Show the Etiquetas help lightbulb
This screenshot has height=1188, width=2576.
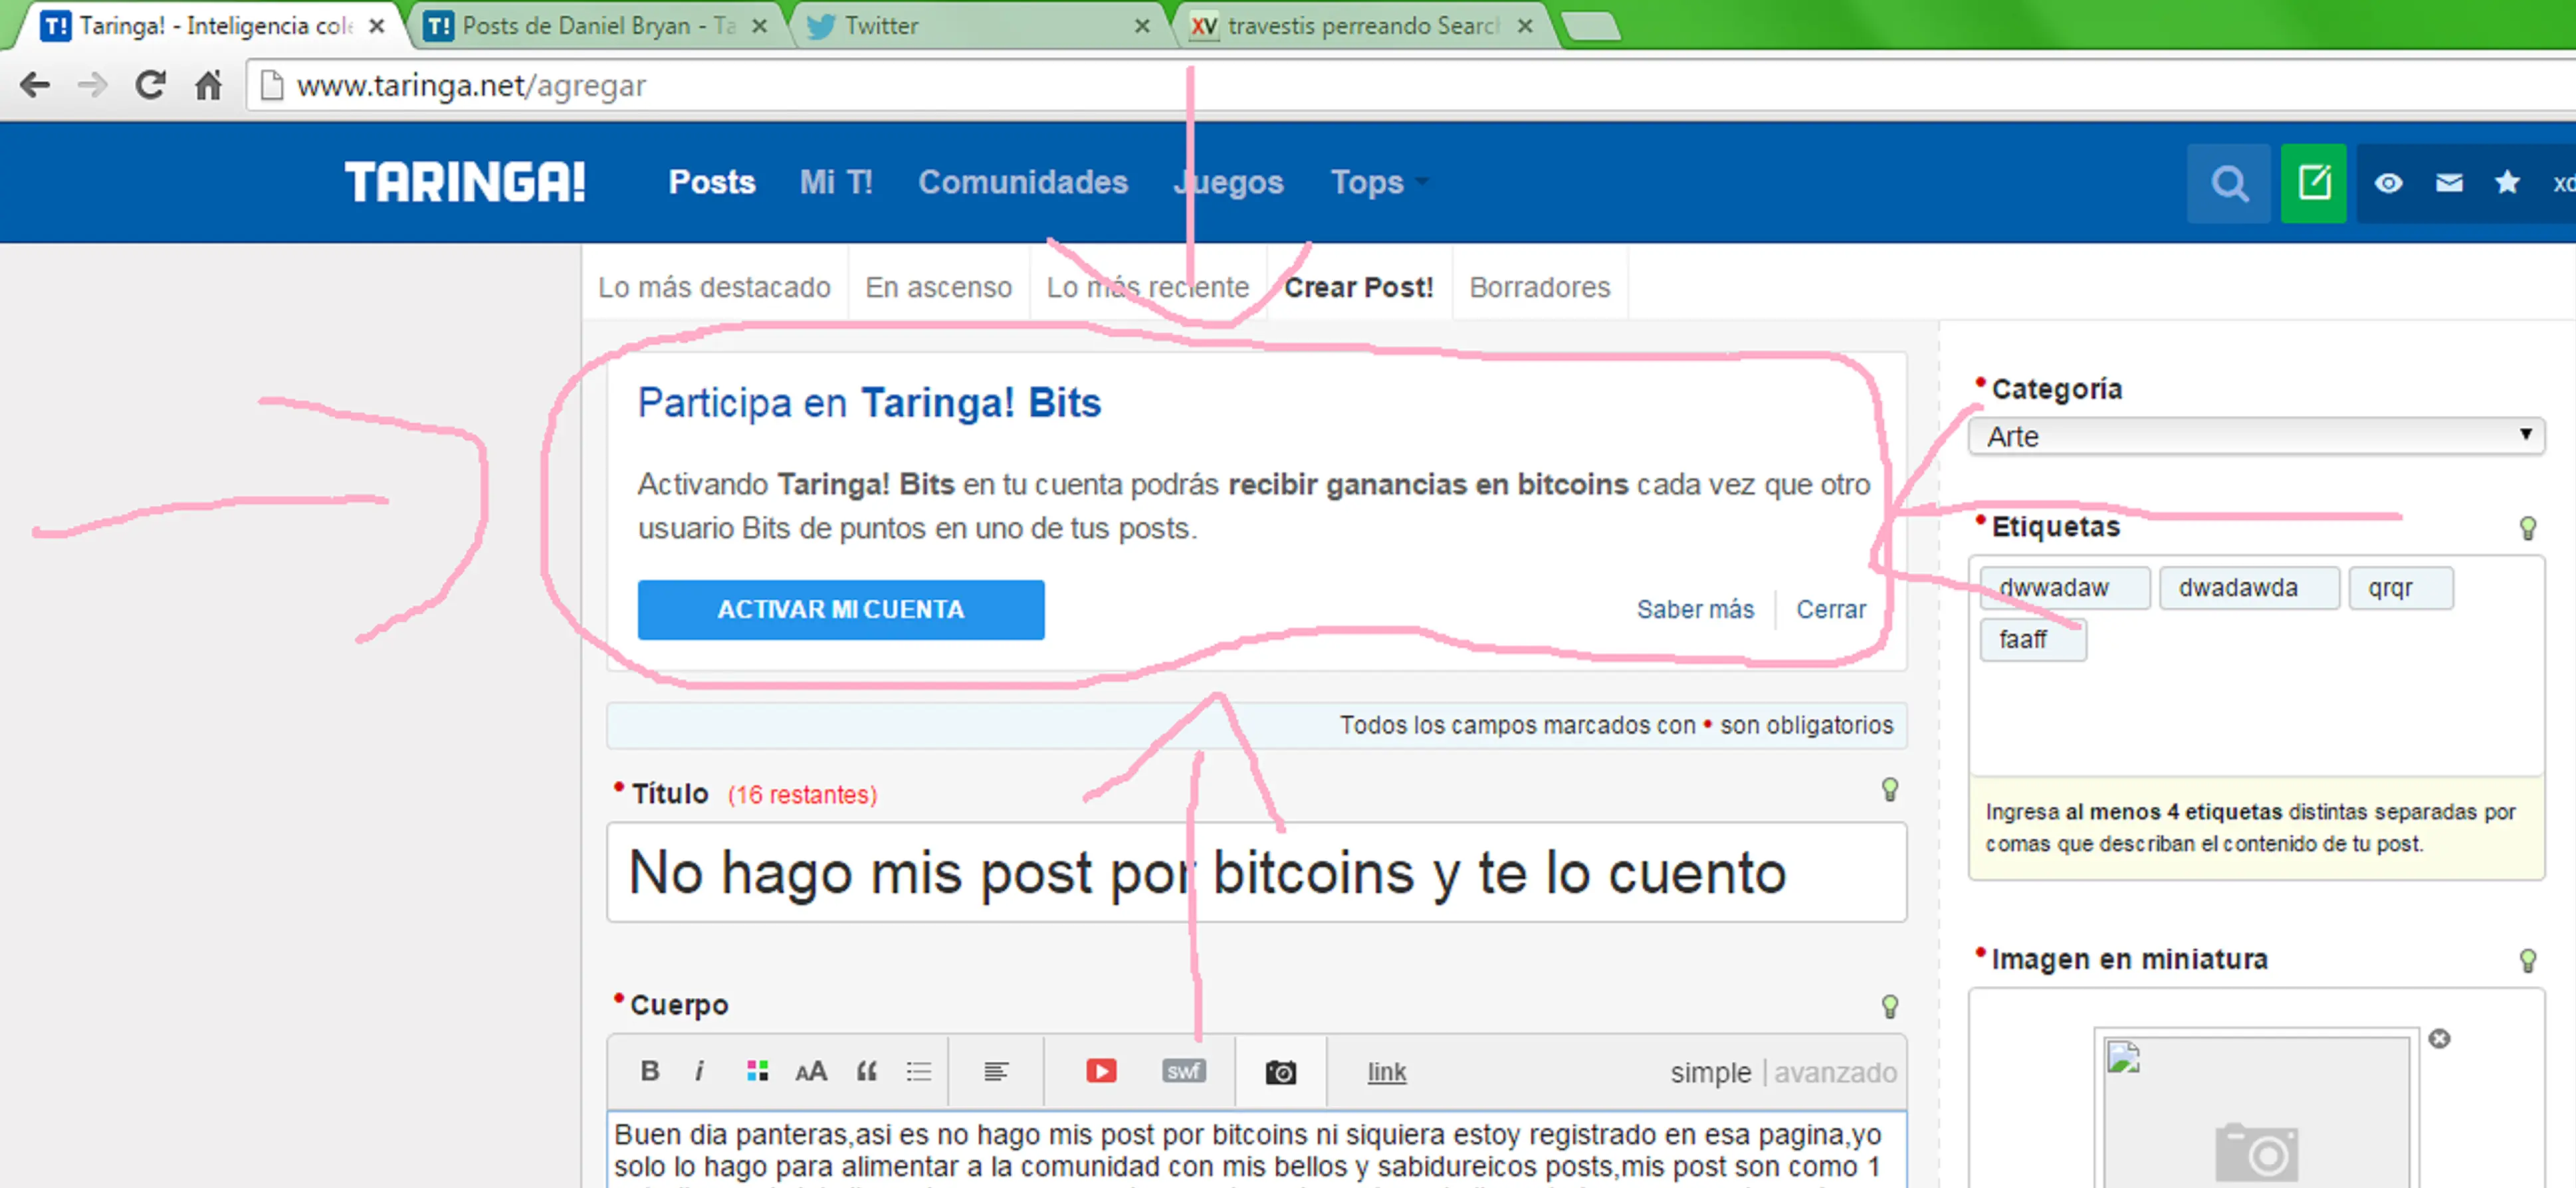coord(2527,527)
